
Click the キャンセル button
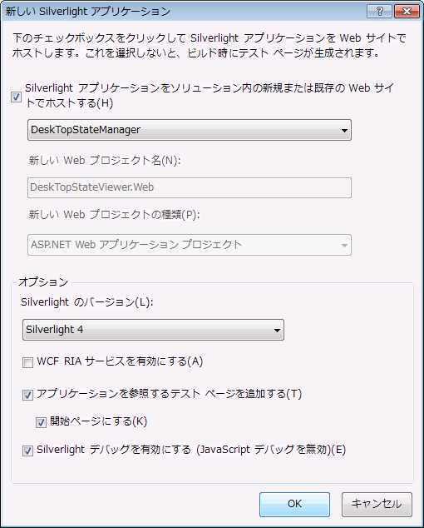click(x=377, y=504)
